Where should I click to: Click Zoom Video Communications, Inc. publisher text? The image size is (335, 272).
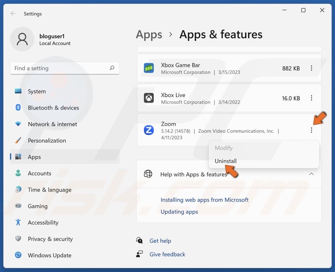point(236,131)
